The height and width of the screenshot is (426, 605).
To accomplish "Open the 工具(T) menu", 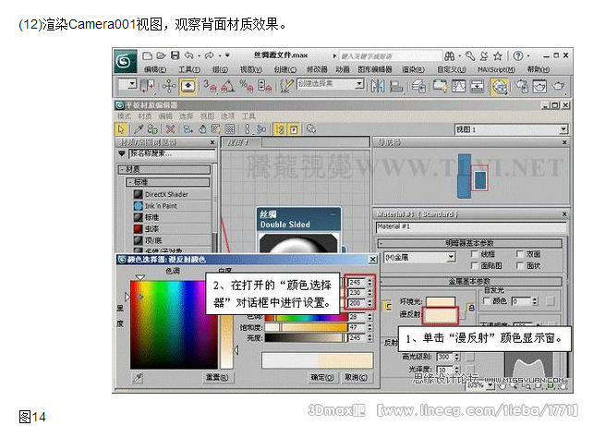I will click(189, 69).
